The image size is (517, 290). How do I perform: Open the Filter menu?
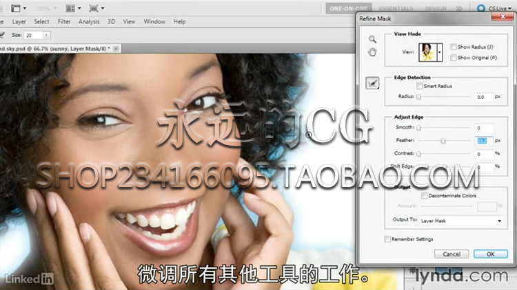pyautogui.click(x=64, y=22)
